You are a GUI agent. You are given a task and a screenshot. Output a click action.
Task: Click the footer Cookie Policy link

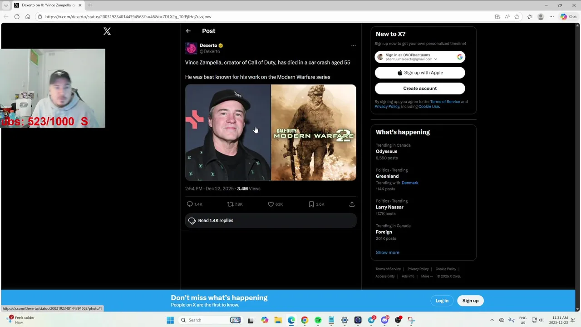(x=446, y=269)
